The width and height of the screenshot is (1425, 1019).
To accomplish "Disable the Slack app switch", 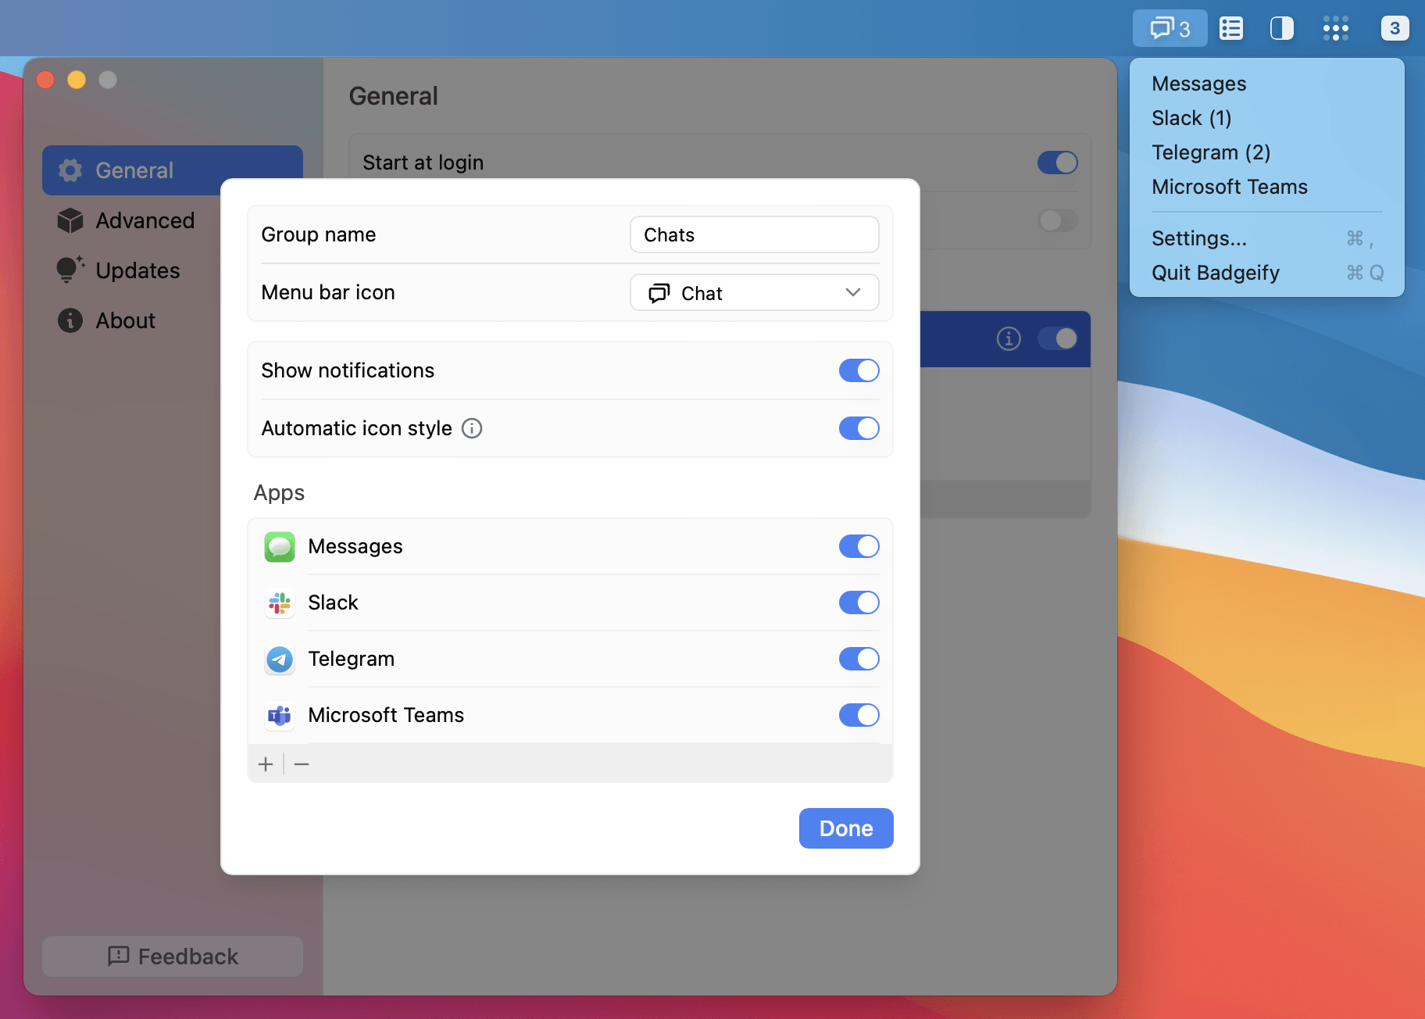I will (x=859, y=602).
